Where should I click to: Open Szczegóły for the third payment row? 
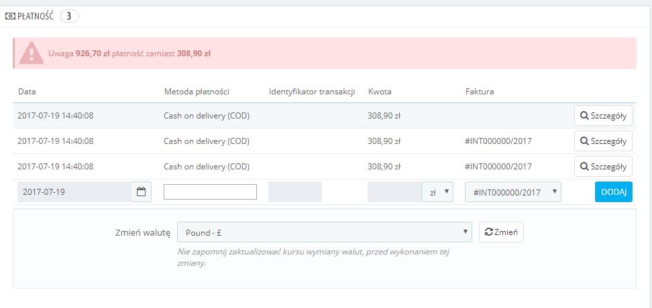pos(603,167)
